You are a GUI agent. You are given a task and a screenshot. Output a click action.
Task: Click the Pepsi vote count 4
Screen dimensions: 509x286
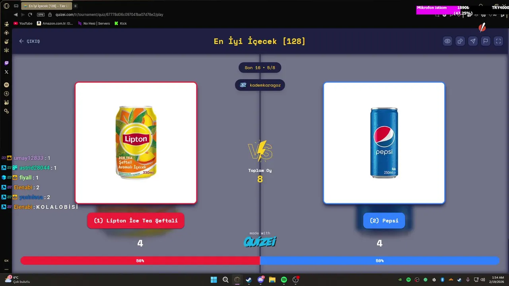tap(379, 243)
